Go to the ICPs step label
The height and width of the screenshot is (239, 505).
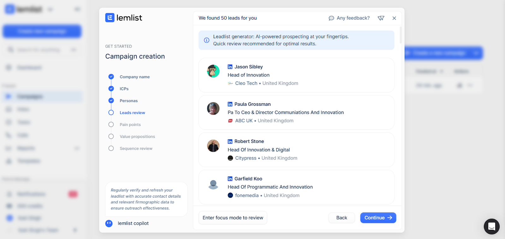(x=124, y=89)
